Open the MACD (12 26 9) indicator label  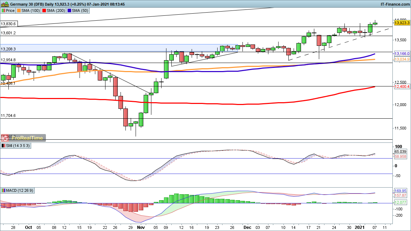(18, 190)
